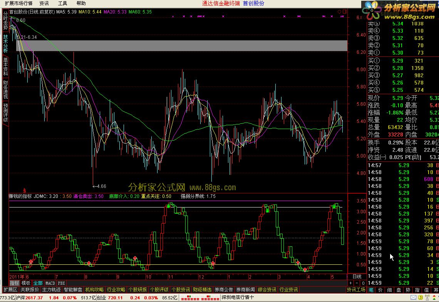Open the 财经精选 tab

pyautogui.click(x=202, y=290)
